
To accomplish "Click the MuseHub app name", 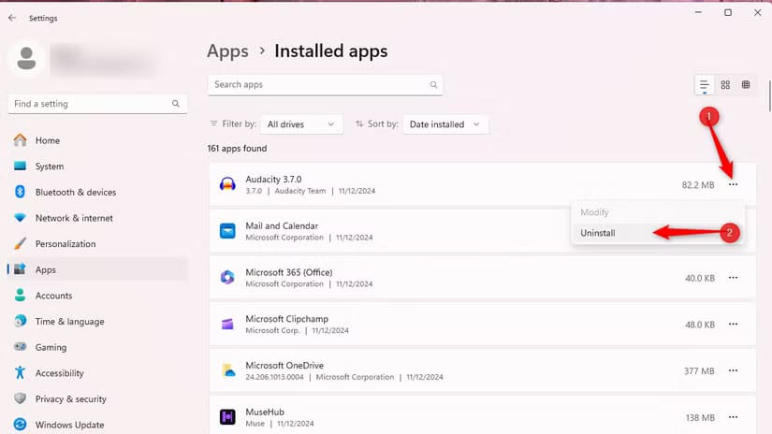I will (265, 412).
